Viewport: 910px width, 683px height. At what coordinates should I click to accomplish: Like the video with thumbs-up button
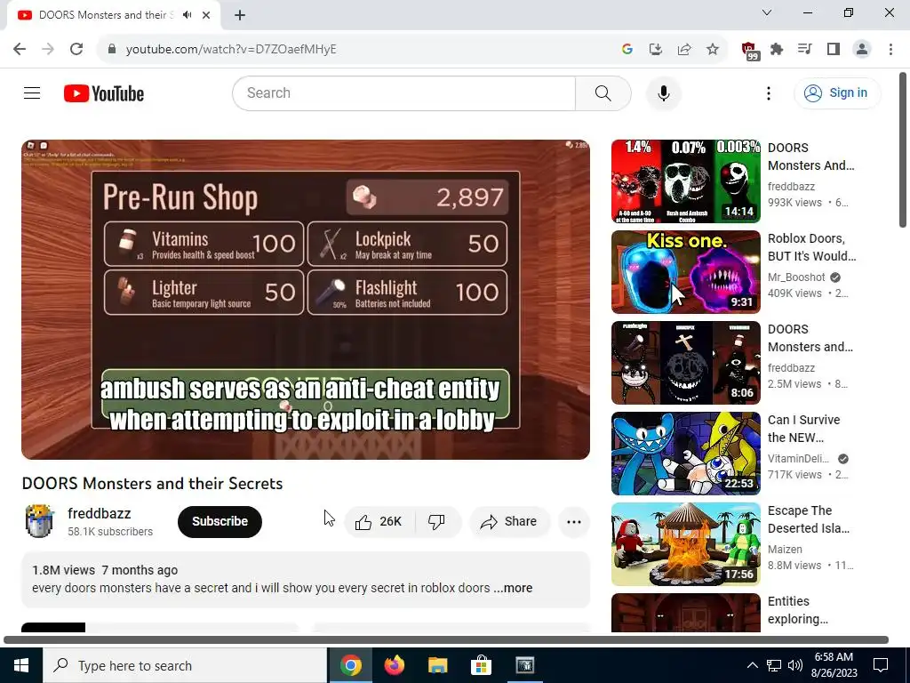[x=379, y=521]
